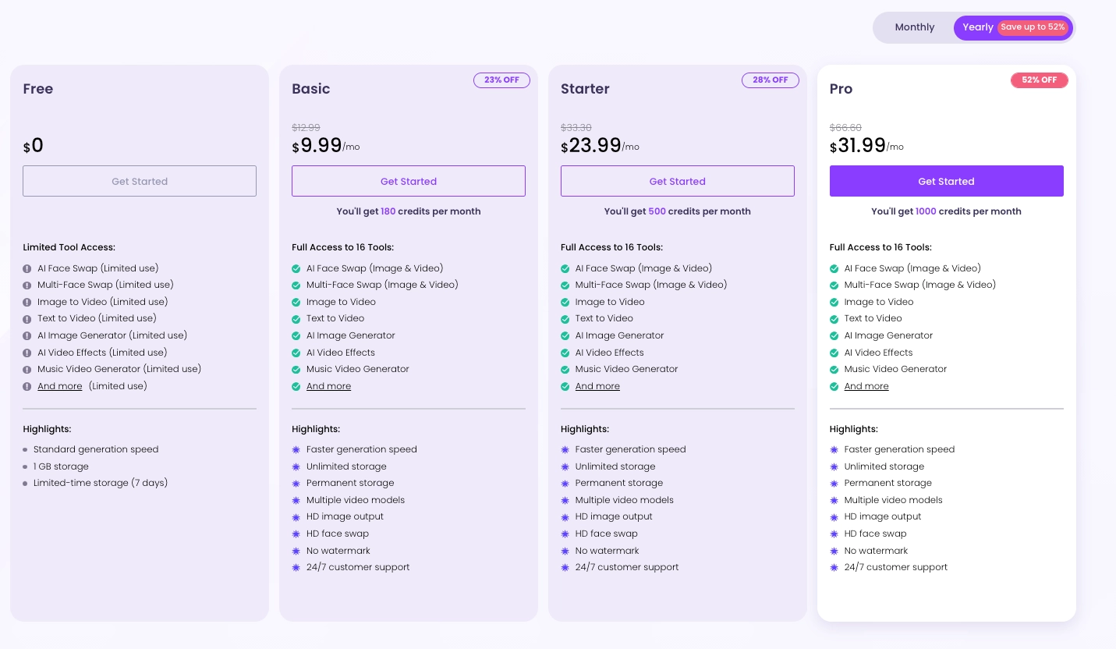The height and width of the screenshot is (649, 1116).
Task: Click the checkmark beside Multi-Face Swap in Basic plan
Action: coord(296,285)
